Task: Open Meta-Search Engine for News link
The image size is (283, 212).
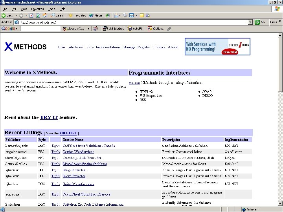Action: 85,164
